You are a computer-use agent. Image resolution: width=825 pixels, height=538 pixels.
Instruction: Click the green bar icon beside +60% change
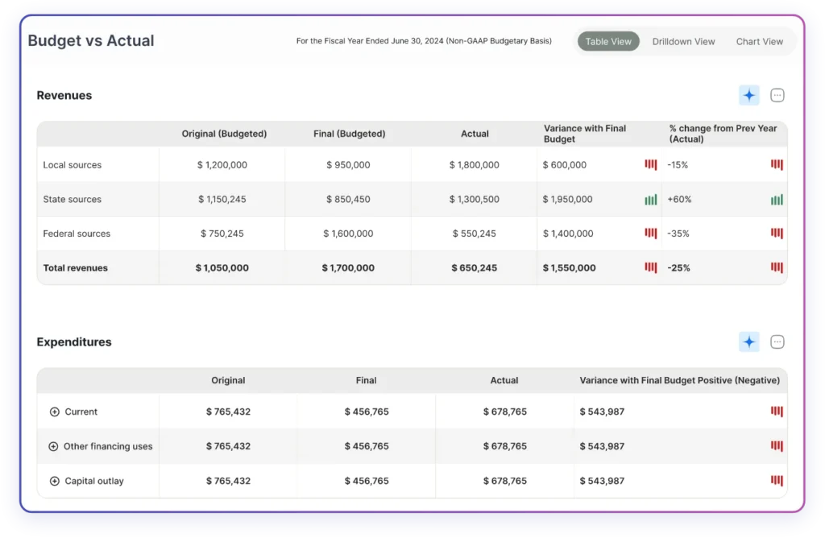777,200
